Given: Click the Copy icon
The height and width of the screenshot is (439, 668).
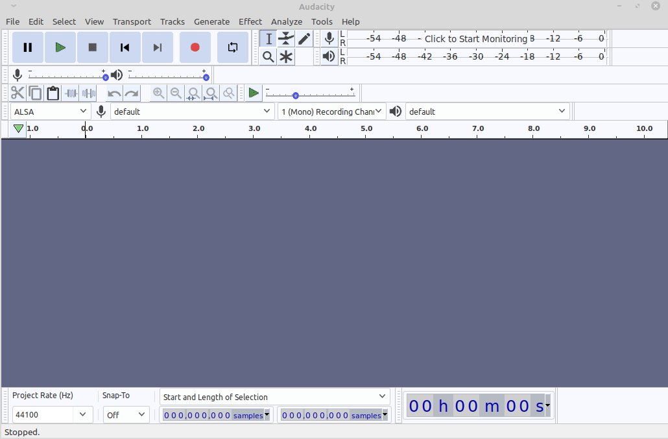Looking at the screenshot, I should coord(35,93).
